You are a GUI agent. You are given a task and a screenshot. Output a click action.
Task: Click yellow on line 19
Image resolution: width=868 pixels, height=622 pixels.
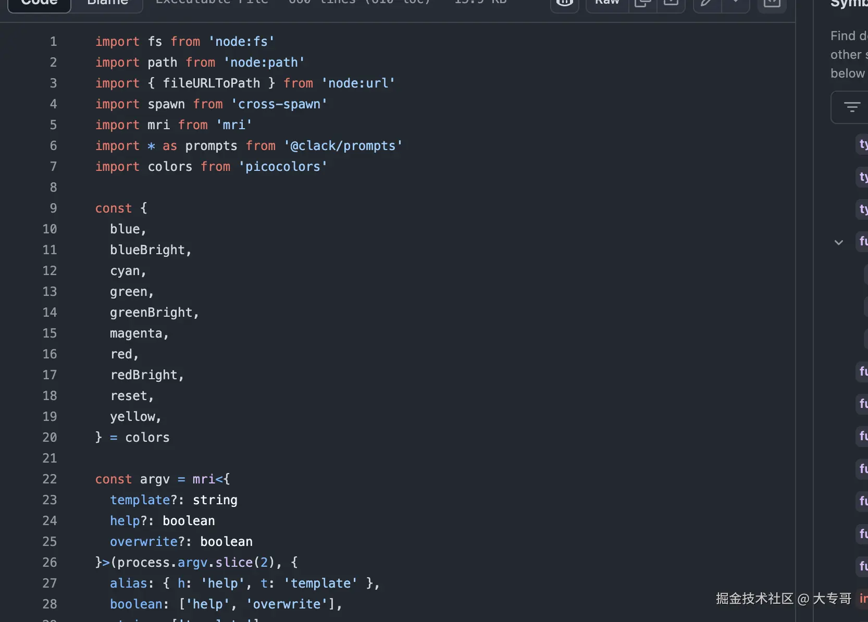[132, 417]
